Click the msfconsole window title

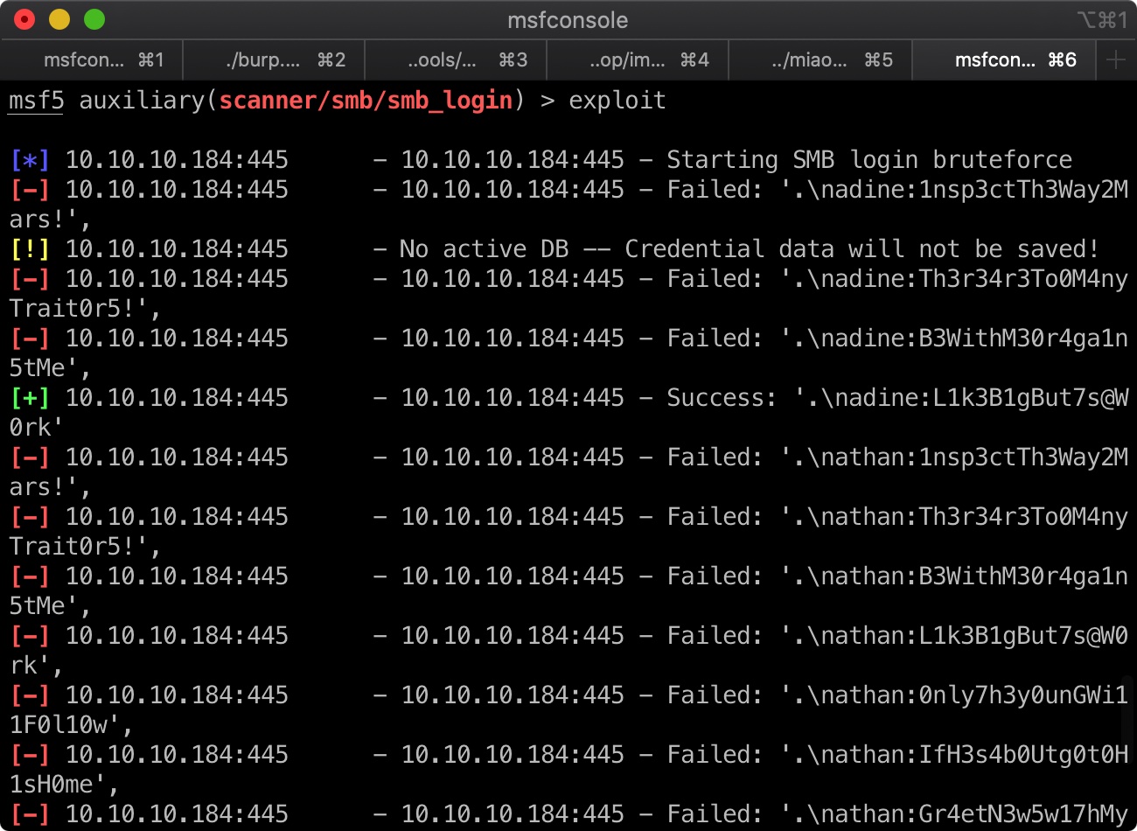568,20
